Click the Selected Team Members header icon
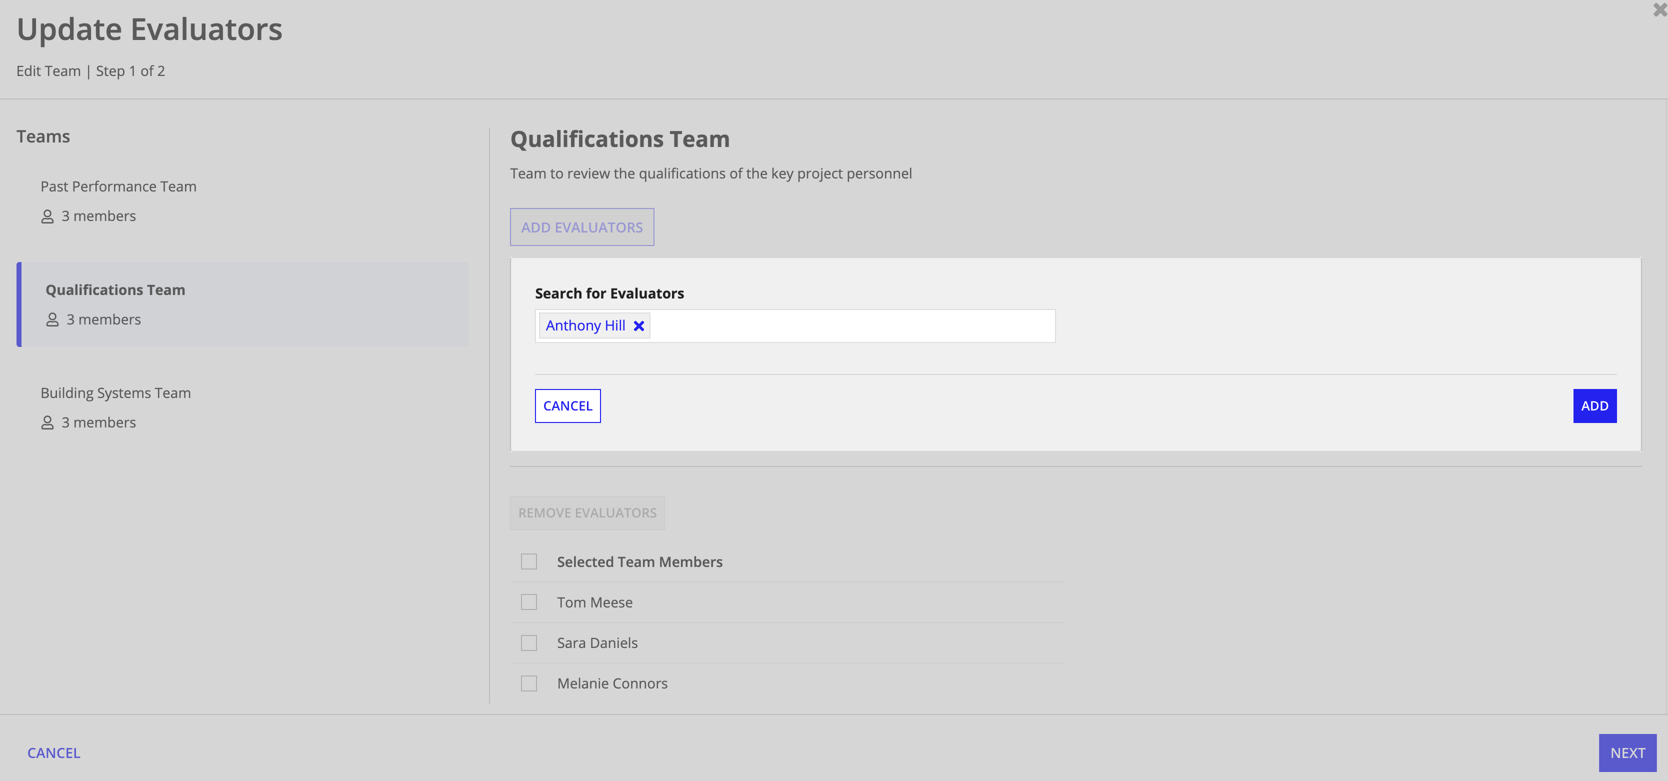 (528, 560)
